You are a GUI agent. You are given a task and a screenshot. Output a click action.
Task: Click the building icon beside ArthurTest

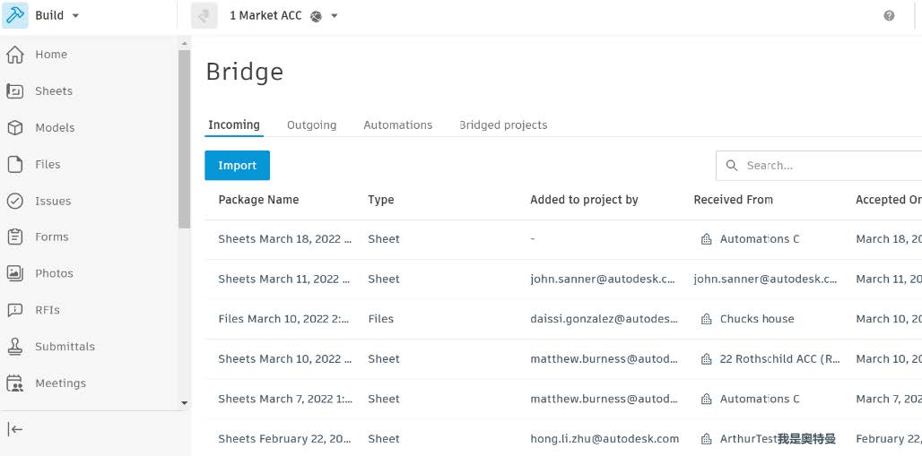(706, 439)
